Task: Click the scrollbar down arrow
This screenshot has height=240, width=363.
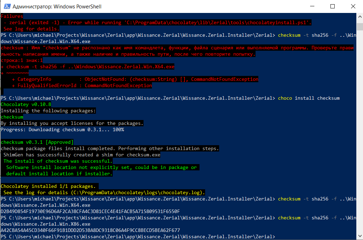Action: 360,236
